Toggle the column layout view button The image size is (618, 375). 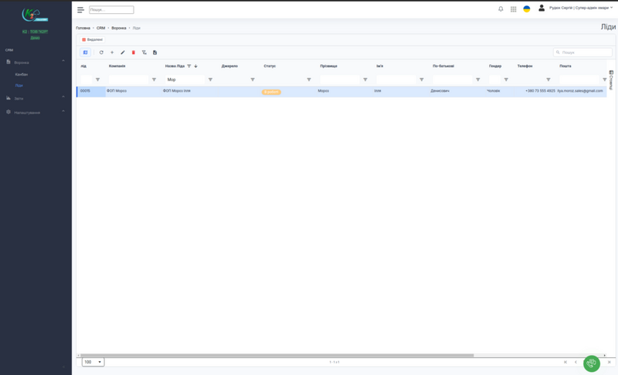coord(86,52)
